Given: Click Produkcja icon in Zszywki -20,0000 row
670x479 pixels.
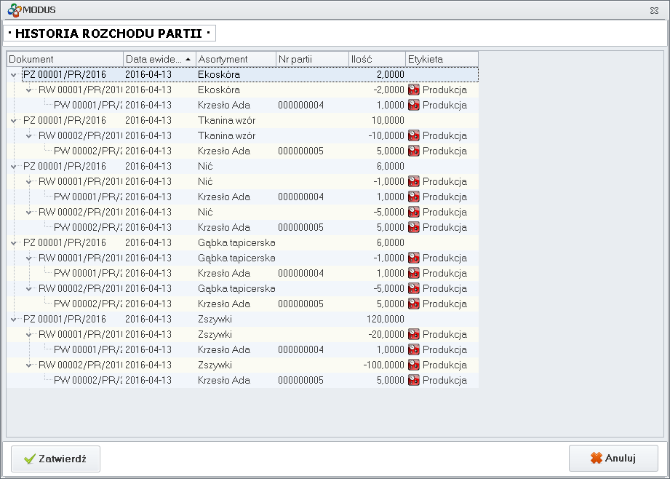Looking at the screenshot, I should click(414, 334).
